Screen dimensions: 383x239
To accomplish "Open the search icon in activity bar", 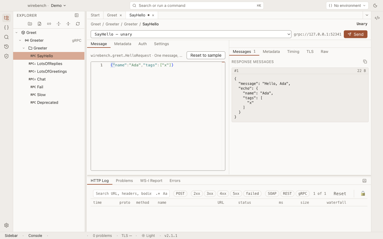I will (x=6, y=37).
